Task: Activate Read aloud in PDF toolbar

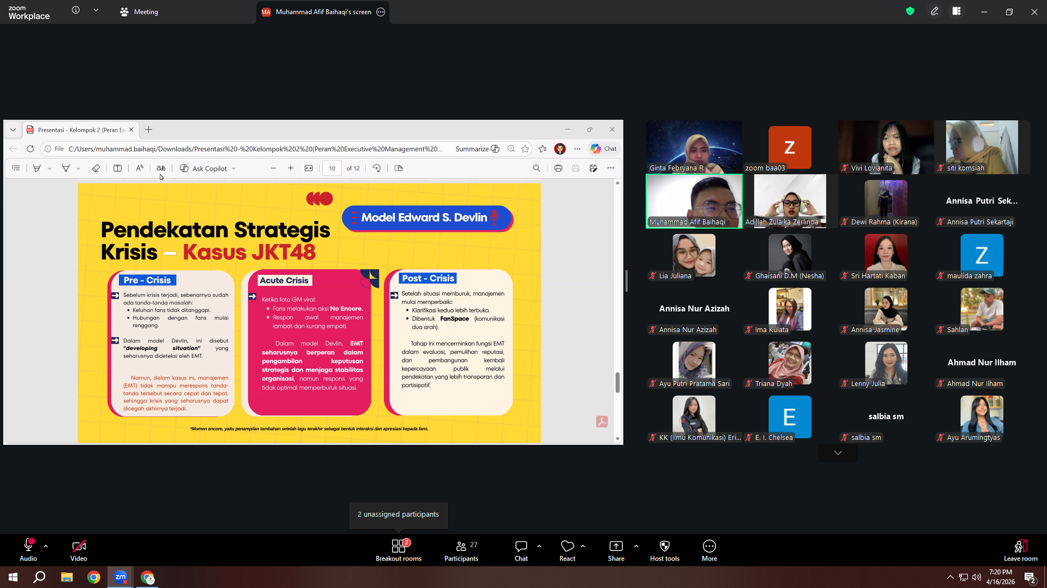Action: point(140,168)
